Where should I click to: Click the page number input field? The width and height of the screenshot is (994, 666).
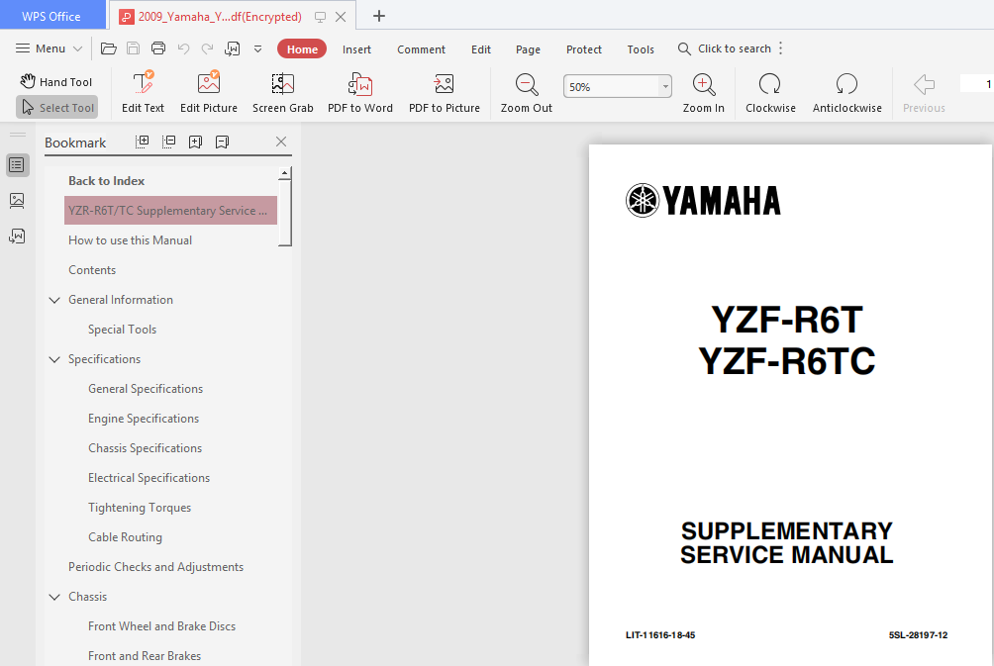pyautogui.click(x=977, y=84)
